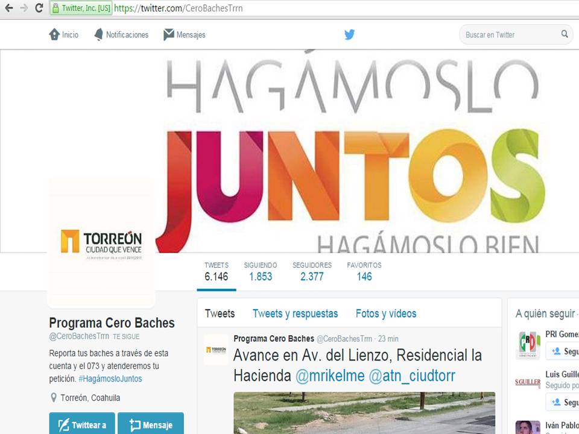Click the browser back arrow
The height and width of the screenshot is (434, 579).
point(9,8)
